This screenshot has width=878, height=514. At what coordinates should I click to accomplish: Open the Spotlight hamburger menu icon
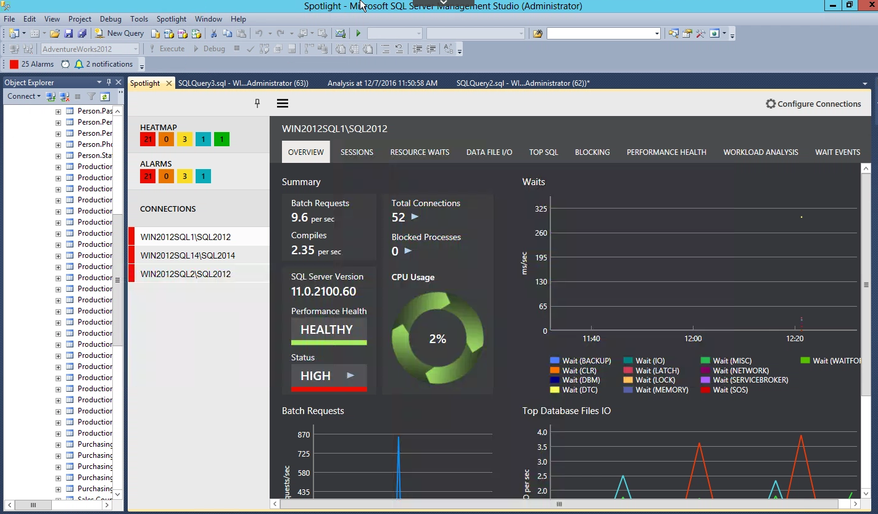point(283,104)
